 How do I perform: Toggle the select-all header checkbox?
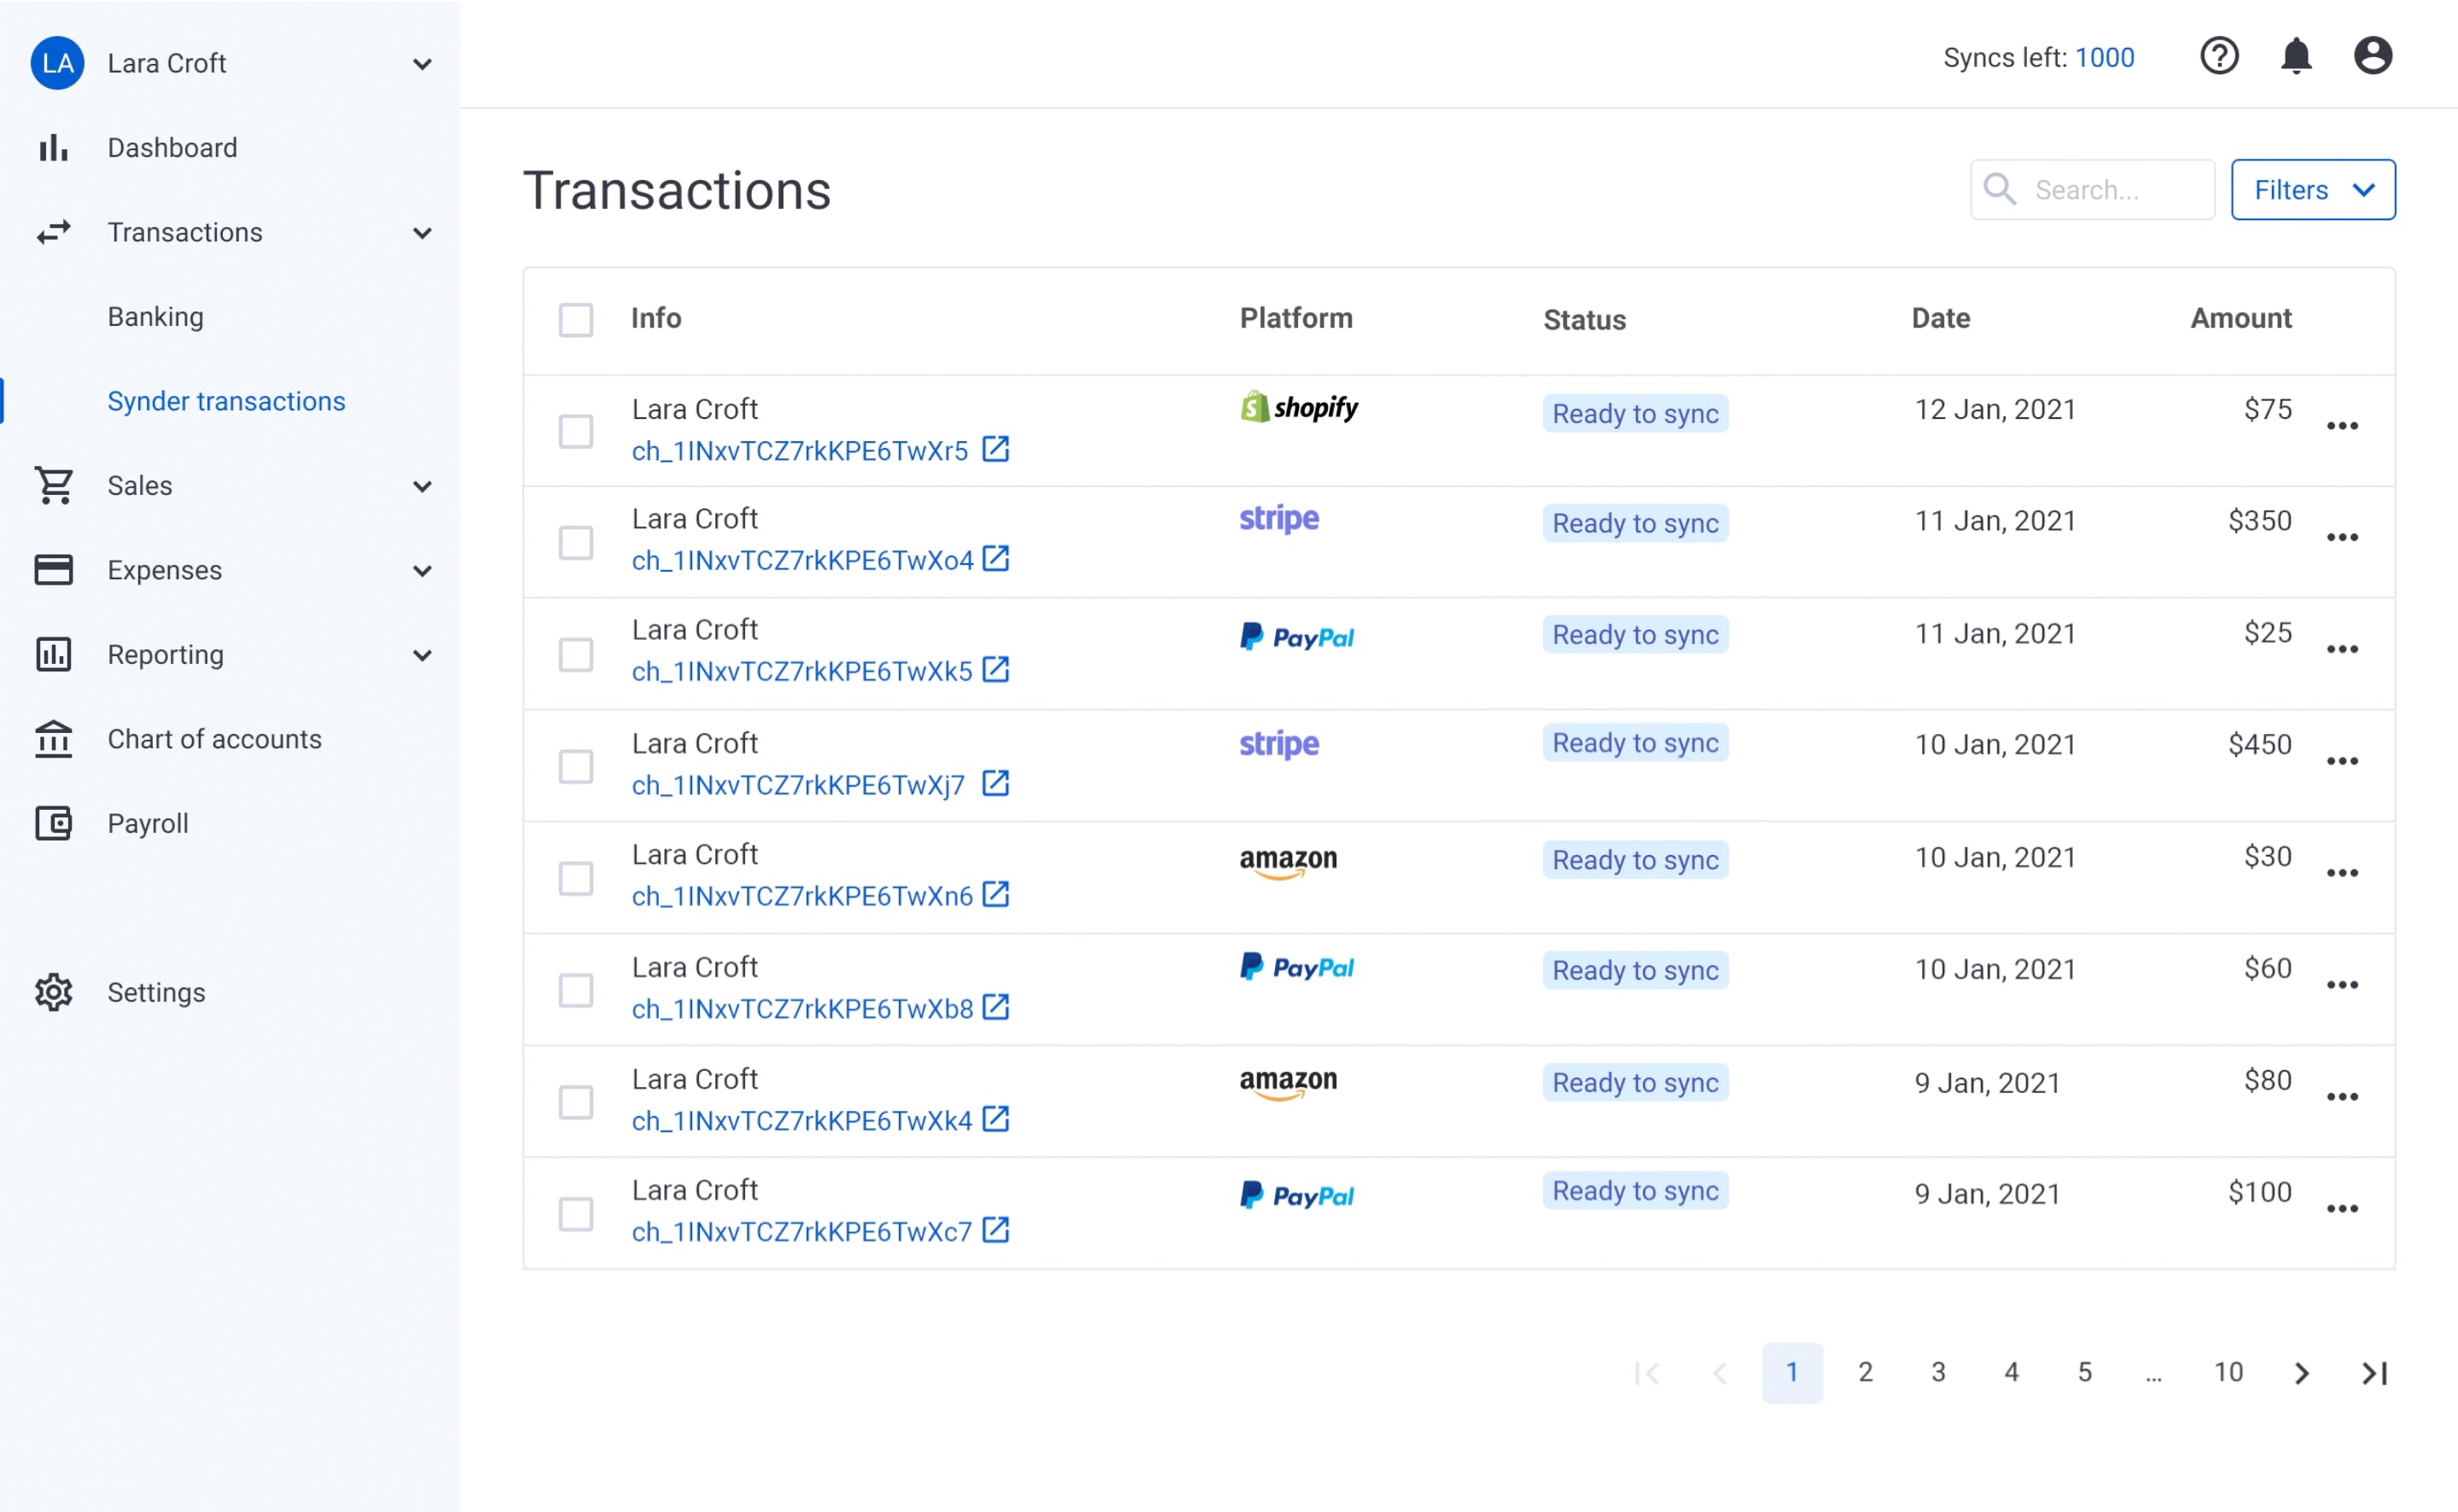point(576,320)
